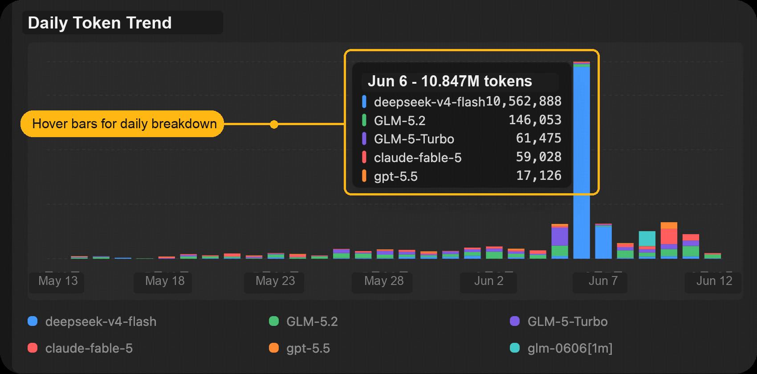Click claude-fable-5 in the tooltip
This screenshot has height=374, width=757.
[418, 158]
